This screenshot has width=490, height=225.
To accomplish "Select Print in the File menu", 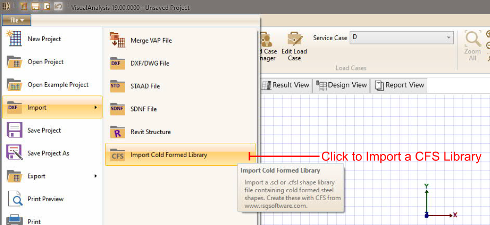I will point(52,219).
